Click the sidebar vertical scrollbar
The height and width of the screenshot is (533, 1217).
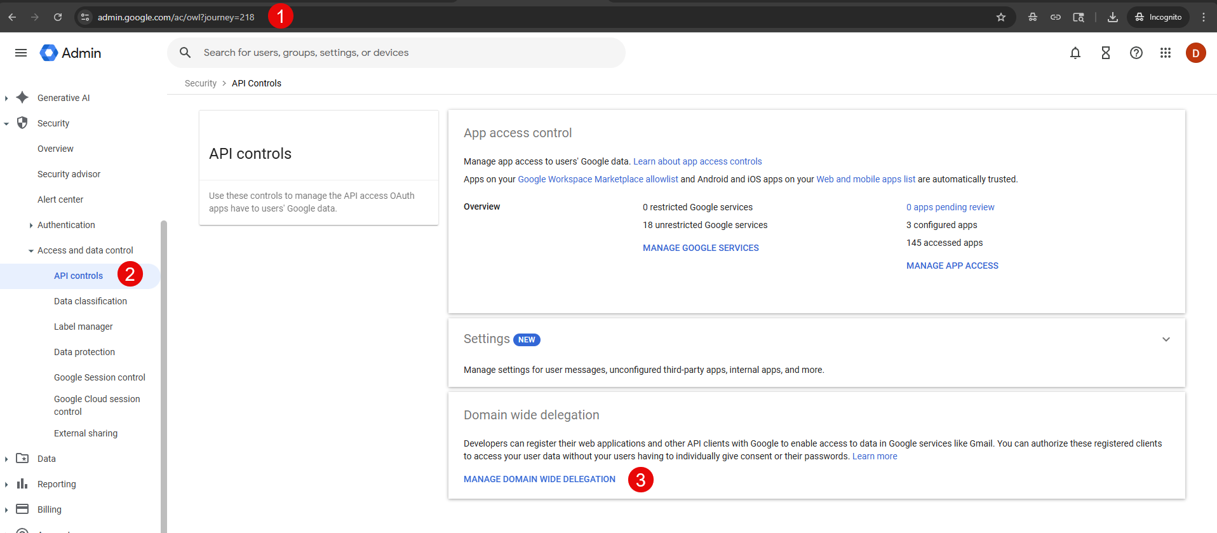[x=164, y=376]
